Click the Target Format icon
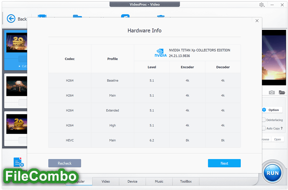The image size is (288, 190). click(19, 162)
